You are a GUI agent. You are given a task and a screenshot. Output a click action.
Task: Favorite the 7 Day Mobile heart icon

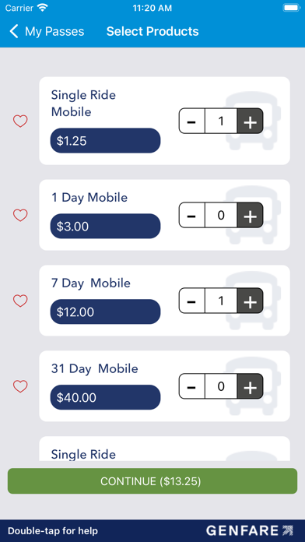(x=20, y=301)
